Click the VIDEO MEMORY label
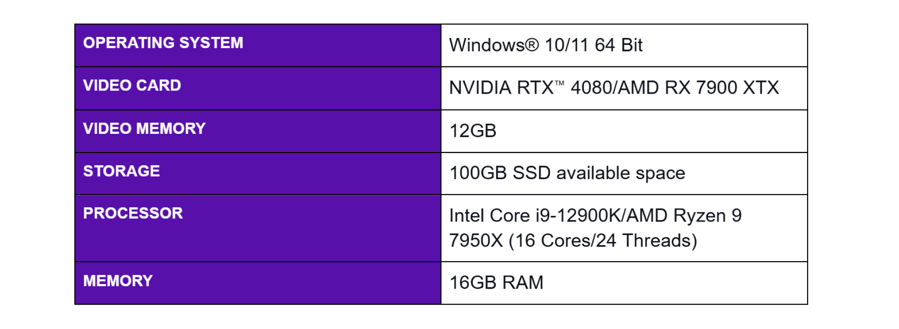899x329 pixels. click(144, 129)
